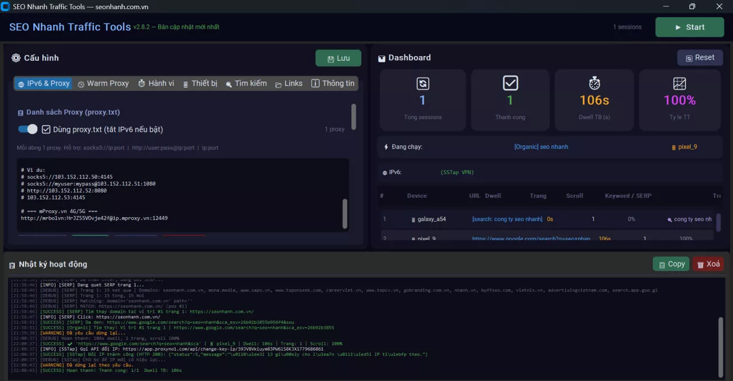Open the Warm Proxy tab
Viewport: 733px width, 381px height.
(103, 84)
